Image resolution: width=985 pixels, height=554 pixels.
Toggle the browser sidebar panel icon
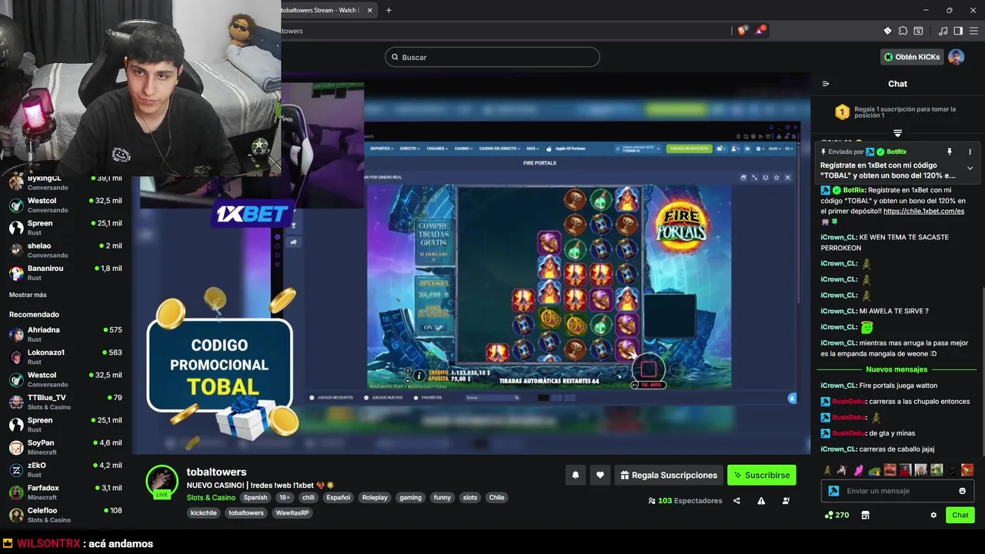(x=958, y=31)
